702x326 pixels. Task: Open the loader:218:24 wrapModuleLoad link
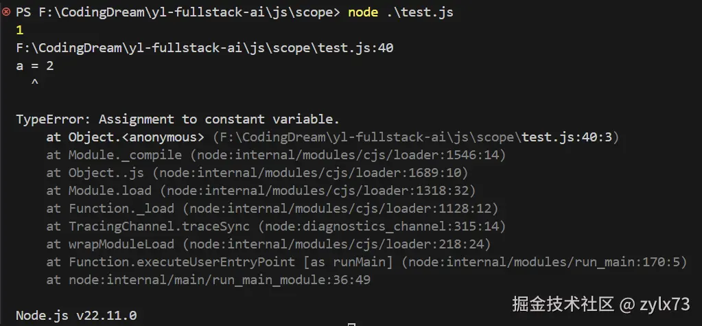[347, 244]
